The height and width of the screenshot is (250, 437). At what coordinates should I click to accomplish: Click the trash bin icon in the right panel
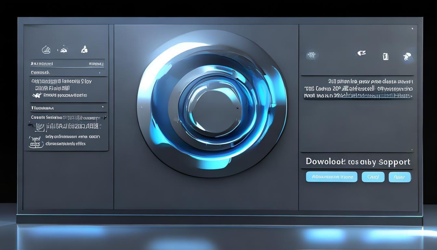385,56
